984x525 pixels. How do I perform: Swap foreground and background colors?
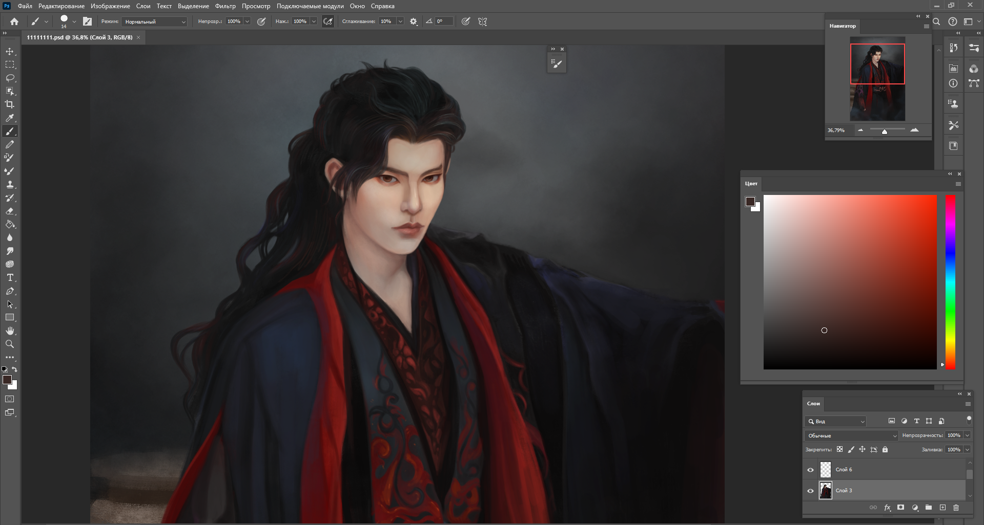15,369
